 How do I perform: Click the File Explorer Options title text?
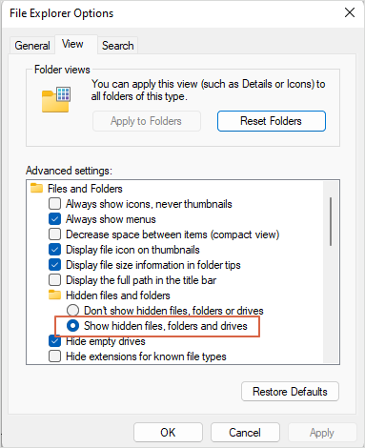[x=61, y=13]
